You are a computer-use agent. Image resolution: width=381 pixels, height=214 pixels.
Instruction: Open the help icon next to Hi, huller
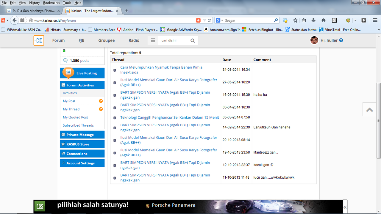tap(341, 40)
